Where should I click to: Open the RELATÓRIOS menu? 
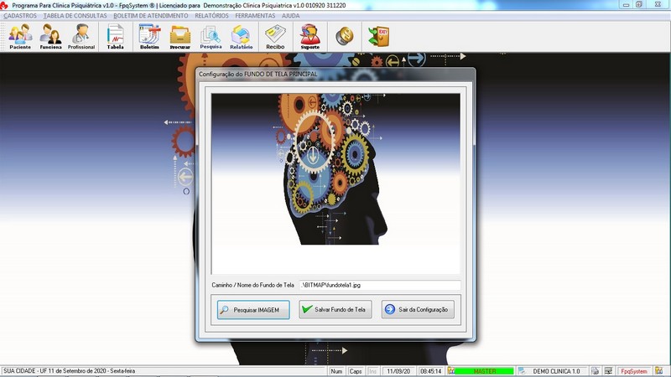click(211, 16)
